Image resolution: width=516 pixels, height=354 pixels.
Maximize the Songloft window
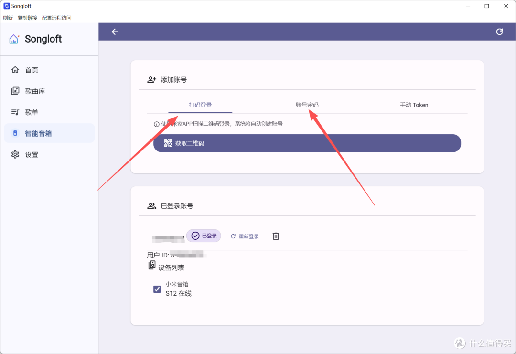pos(487,6)
